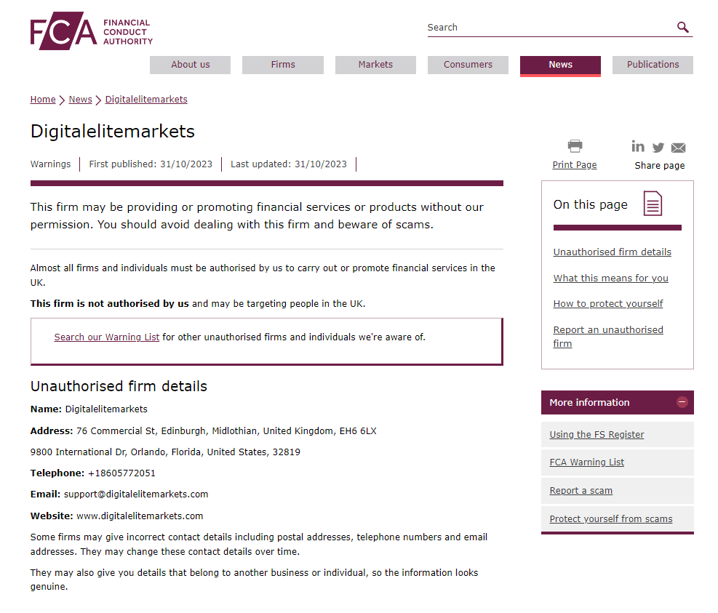Image resolution: width=718 pixels, height=613 pixels.
Task: Select the Publications tab
Action: coord(653,65)
